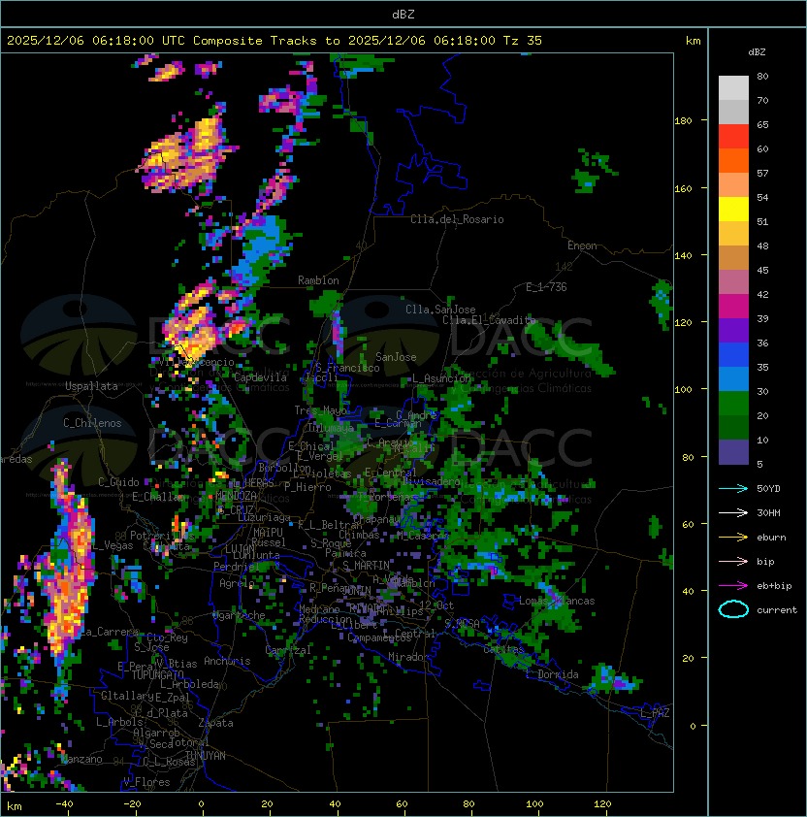
Task: Click the 'Carrizal' place label
Action: pos(287,650)
